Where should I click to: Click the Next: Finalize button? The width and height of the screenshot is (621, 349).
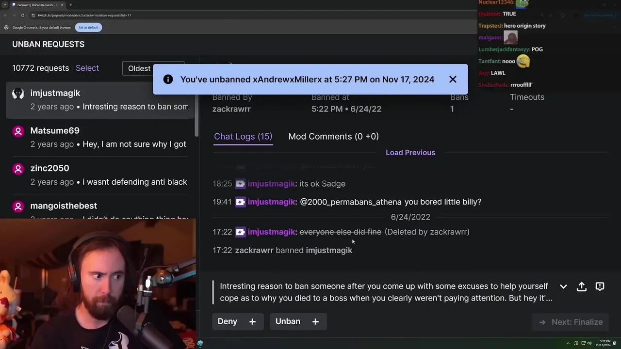point(571,322)
